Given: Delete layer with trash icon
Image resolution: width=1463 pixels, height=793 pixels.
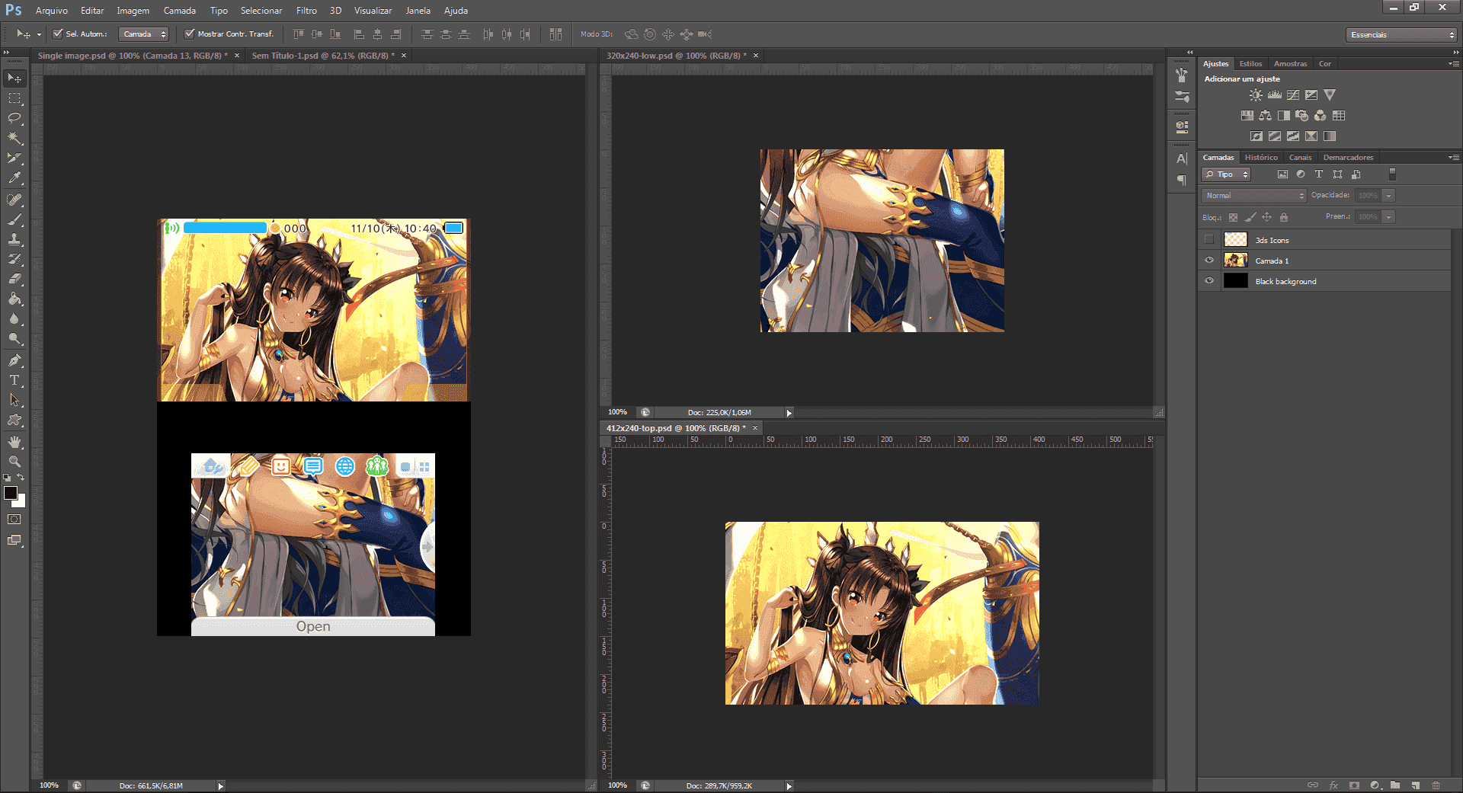Looking at the screenshot, I should [x=1436, y=785].
